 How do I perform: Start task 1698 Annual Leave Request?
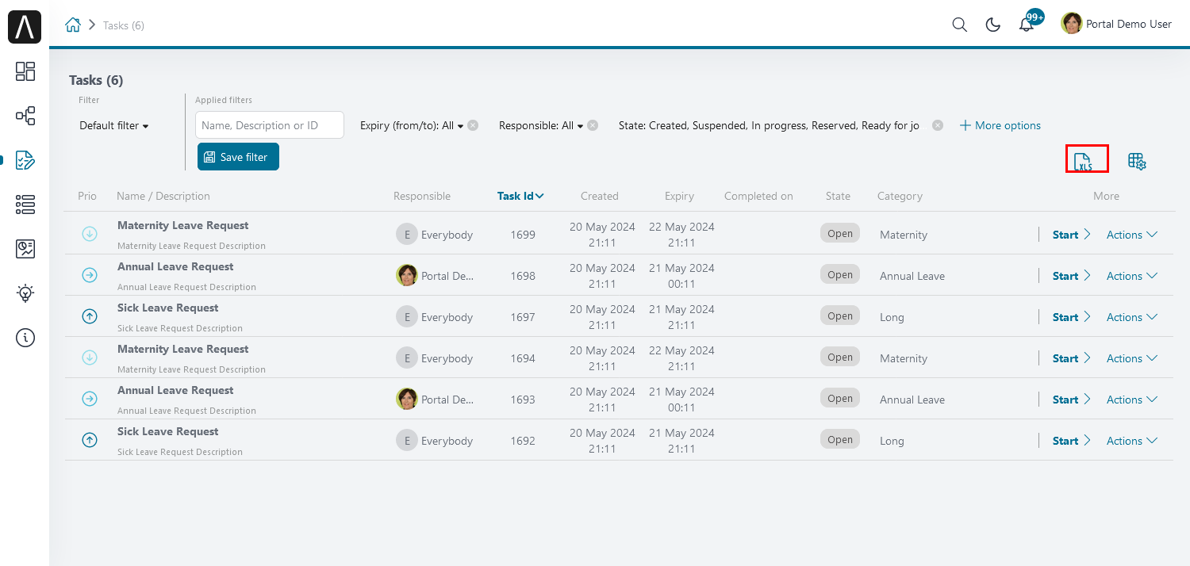(x=1072, y=276)
